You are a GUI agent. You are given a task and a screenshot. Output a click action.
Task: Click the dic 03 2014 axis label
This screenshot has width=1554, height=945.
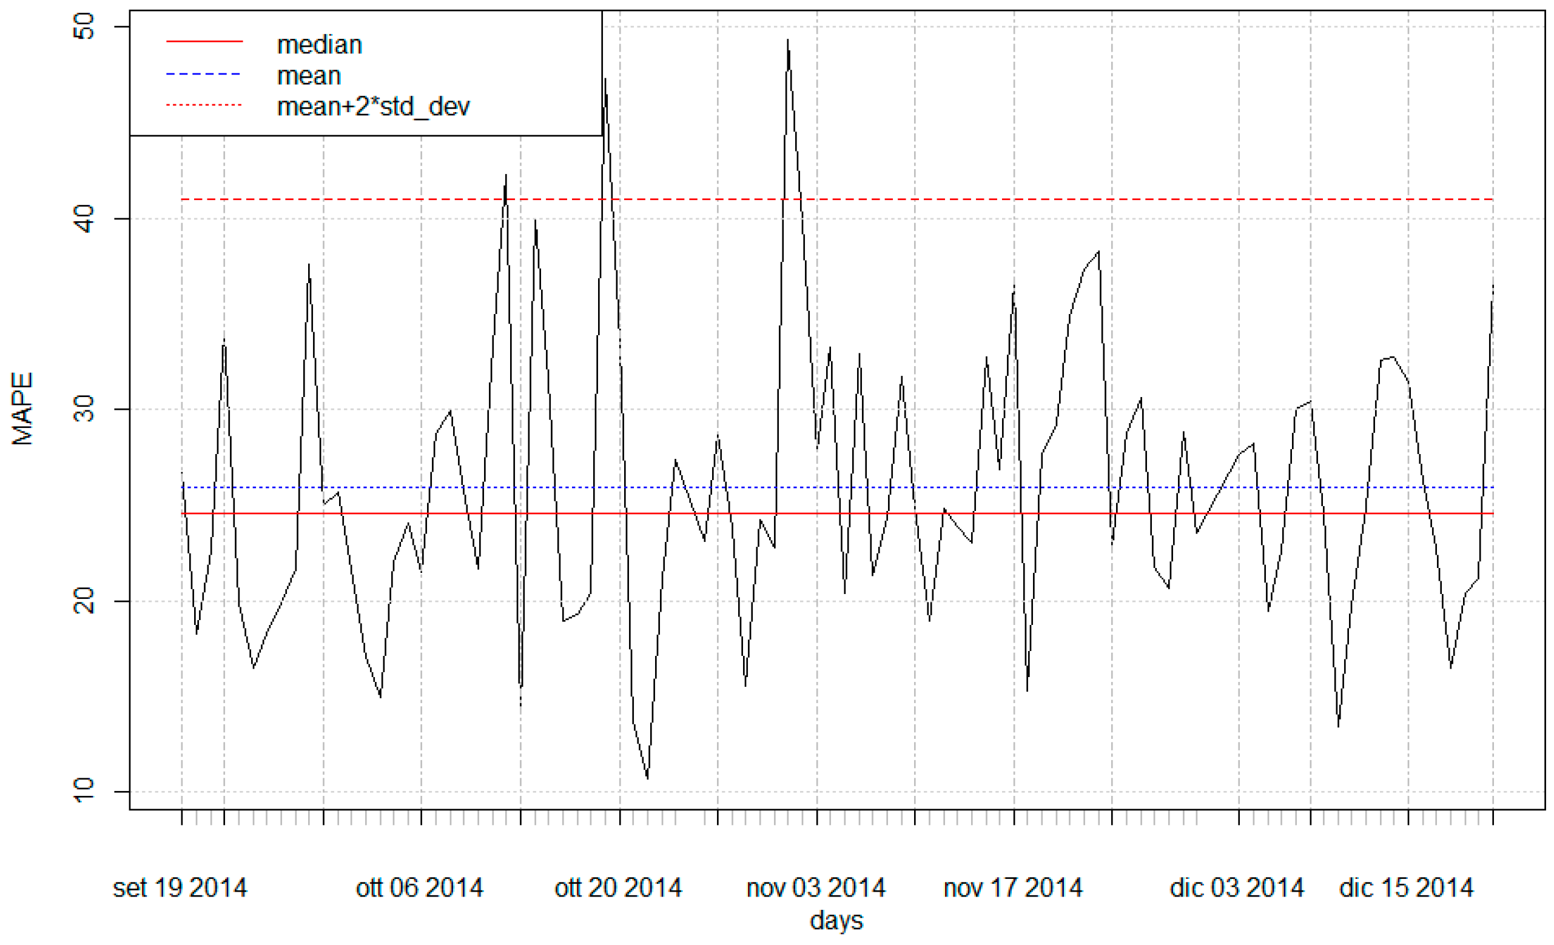click(1236, 887)
